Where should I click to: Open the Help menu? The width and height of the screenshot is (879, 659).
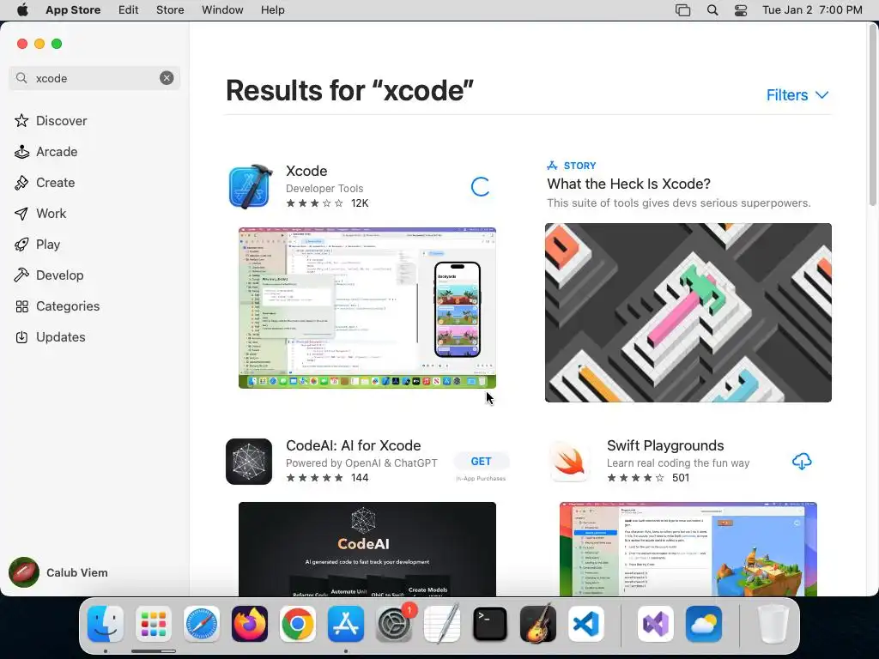[272, 10]
